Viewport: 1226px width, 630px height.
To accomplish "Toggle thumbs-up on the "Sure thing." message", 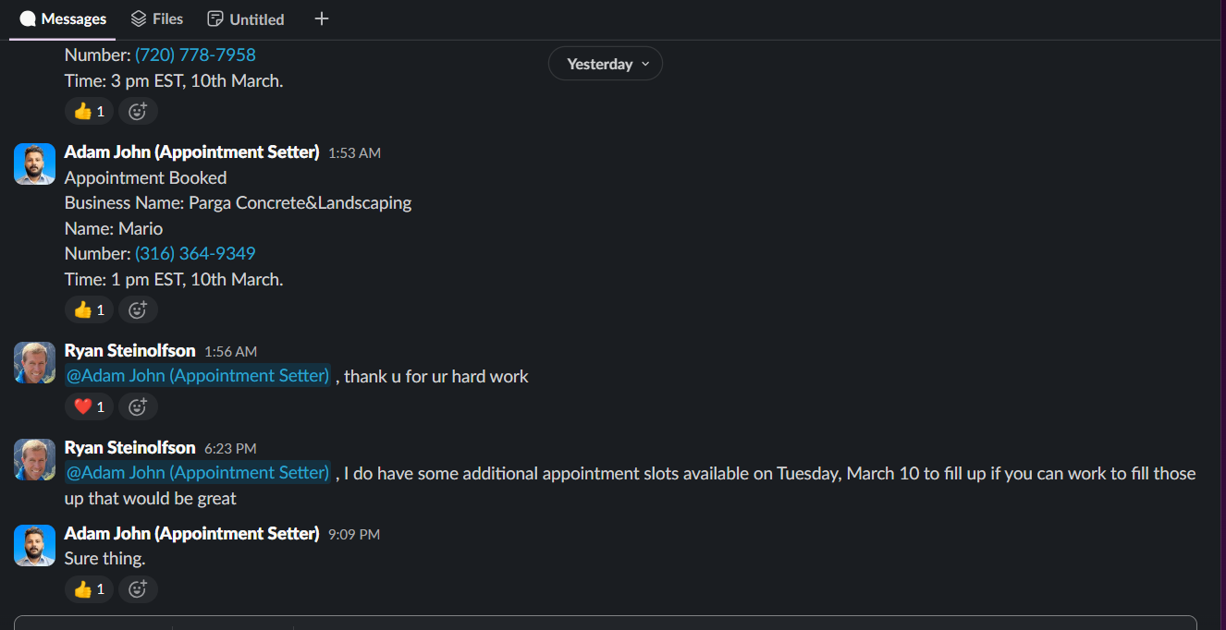I will pos(89,589).
